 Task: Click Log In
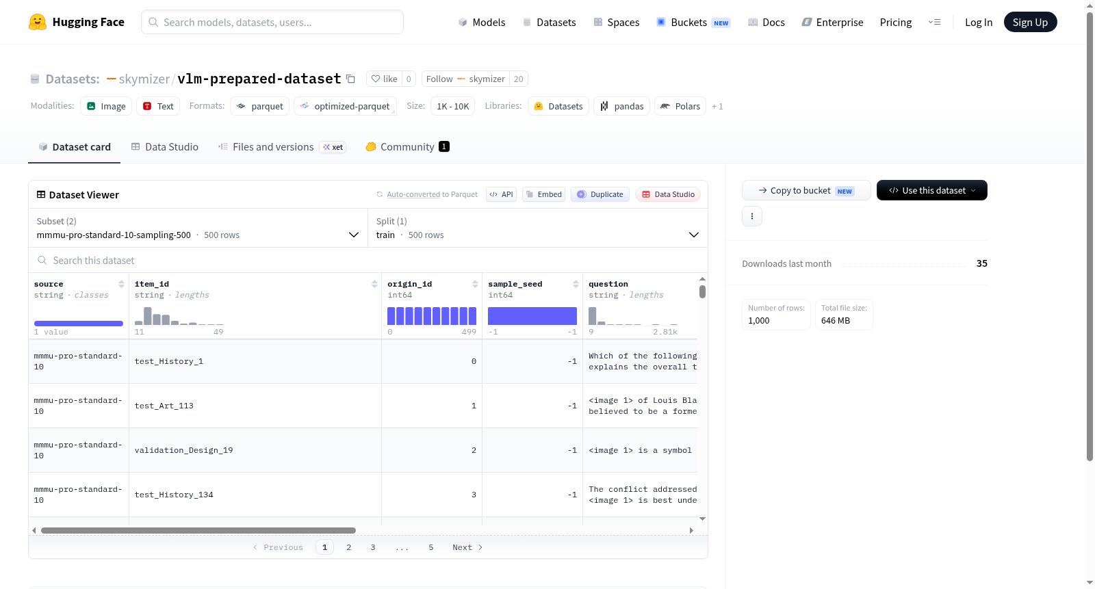click(979, 22)
